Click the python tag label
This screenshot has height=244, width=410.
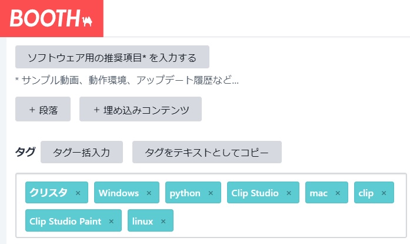[x=185, y=193]
